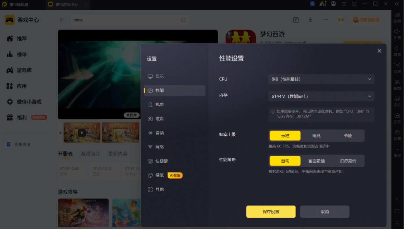Expand the CPU cores dropdown
This screenshot has height=229, width=404.
point(321,79)
